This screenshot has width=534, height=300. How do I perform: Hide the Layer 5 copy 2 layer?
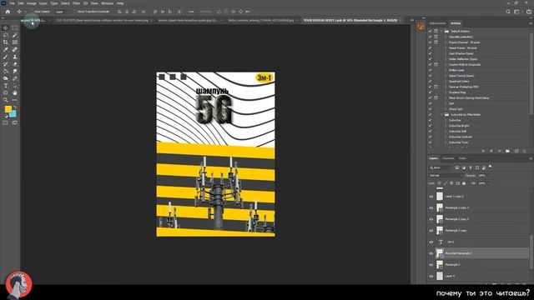click(x=431, y=197)
